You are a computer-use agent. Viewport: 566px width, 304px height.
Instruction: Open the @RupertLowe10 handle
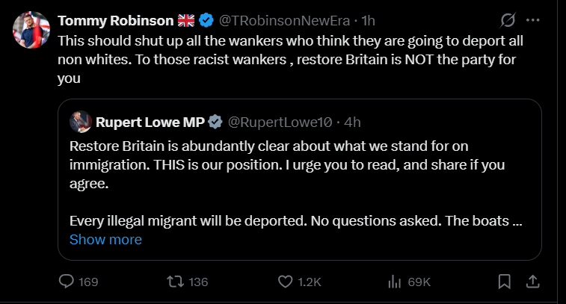click(280, 122)
